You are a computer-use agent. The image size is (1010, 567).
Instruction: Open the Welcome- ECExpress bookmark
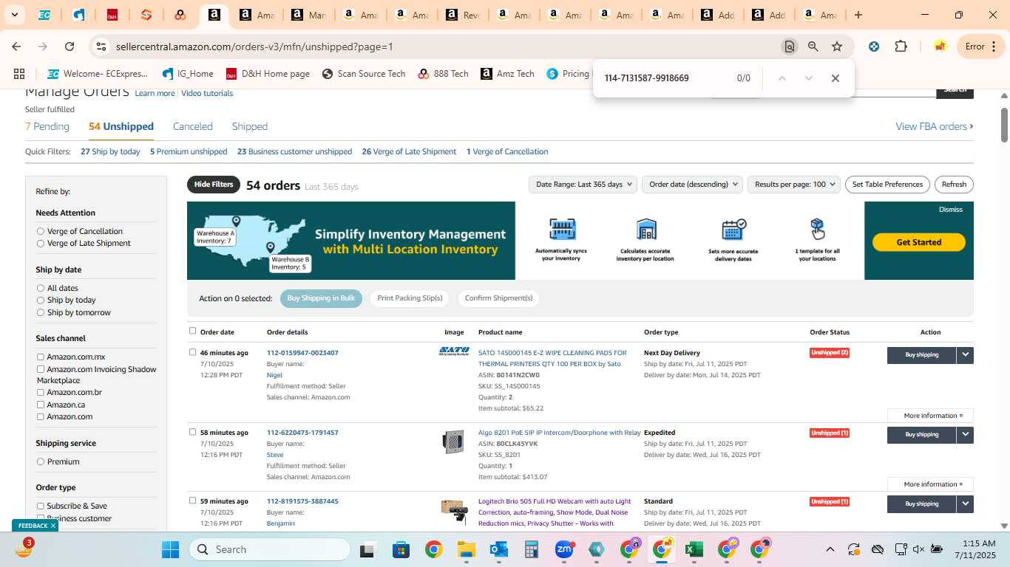[98, 74]
